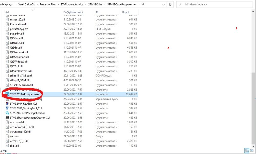This screenshot has height=154, width=256.
Task: Select the privateKey.pem file icon
Action: [7, 29]
